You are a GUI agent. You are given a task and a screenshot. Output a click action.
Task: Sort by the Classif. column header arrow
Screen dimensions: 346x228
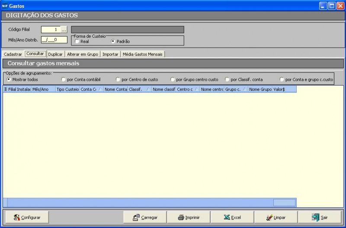tap(148, 89)
